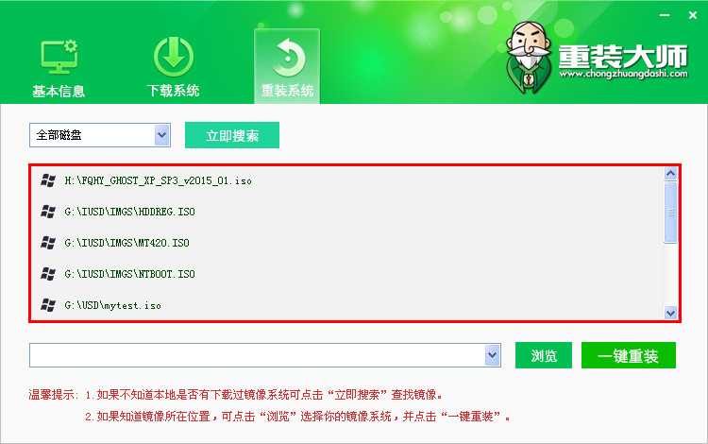Image resolution: width=708 pixels, height=444 pixels.
Task: Open the 基本信息 monitor icon
Action: [59, 58]
